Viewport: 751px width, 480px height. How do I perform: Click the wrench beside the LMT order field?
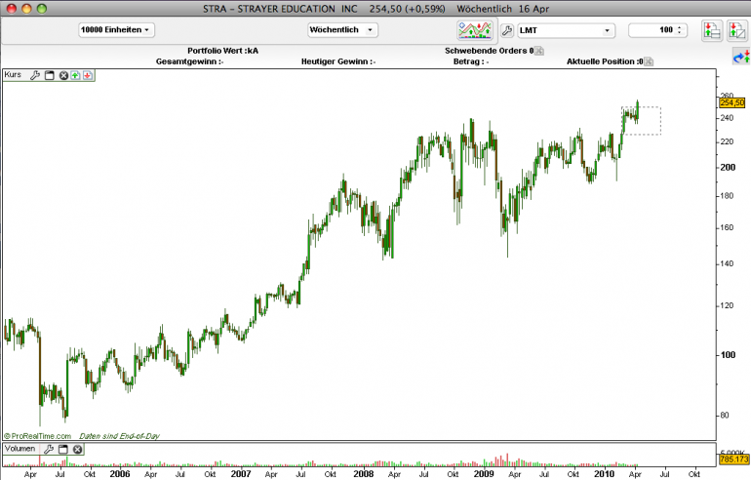pos(507,30)
